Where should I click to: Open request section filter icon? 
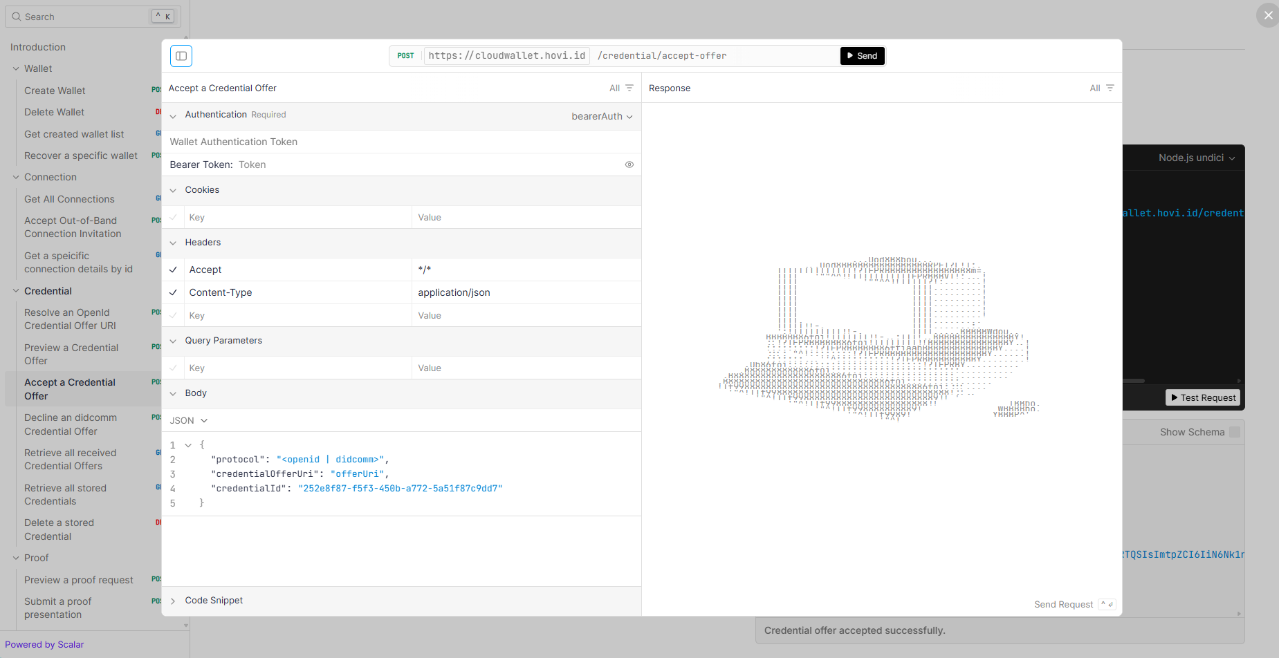tap(629, 88)
